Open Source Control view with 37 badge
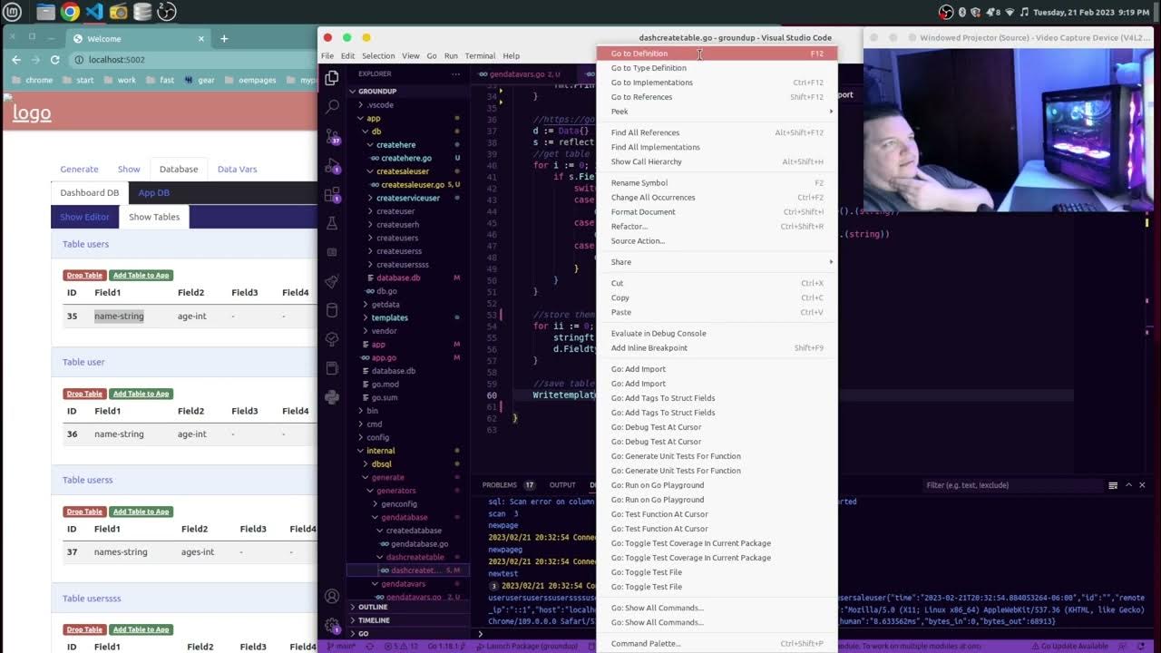This screenshot has width=1161, height=653. [332, 136]
